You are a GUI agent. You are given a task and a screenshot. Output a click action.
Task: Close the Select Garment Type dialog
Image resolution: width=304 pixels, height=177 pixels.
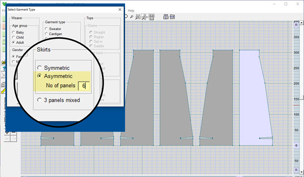pyautogui.click(x=120, y=9)
